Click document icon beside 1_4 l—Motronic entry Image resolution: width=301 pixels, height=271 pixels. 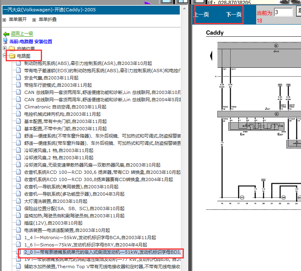point(19,237)
